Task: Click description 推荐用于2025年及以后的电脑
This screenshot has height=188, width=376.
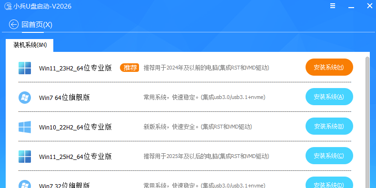Action: (206, 156)
